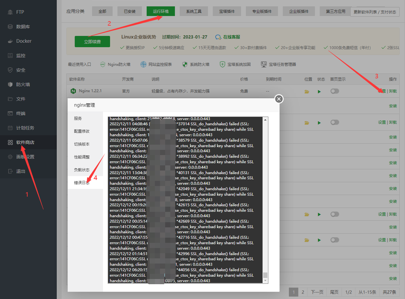Open the Nginx防火墙 shortcut icon
Screen dimensions: 405x299
(103, 64)
